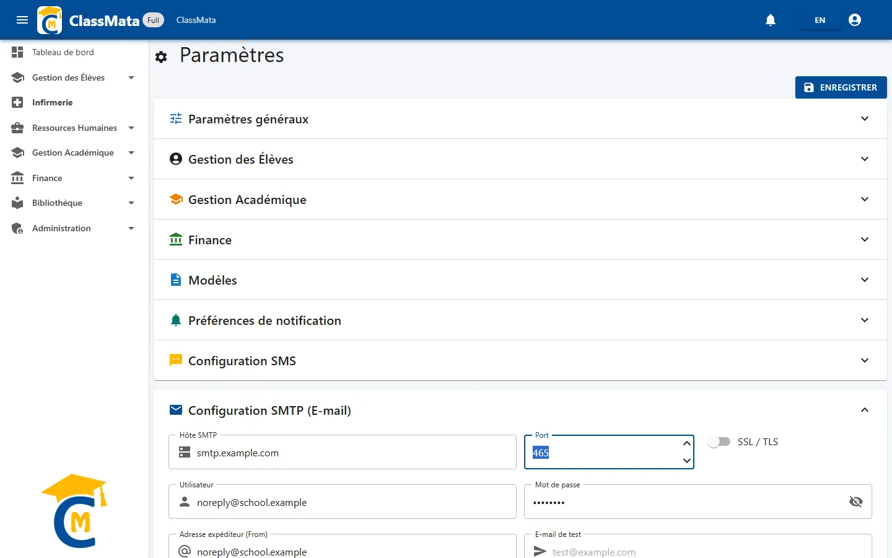
Task: Click the Full badge beside ClassMata
Action: click(154, 20)
